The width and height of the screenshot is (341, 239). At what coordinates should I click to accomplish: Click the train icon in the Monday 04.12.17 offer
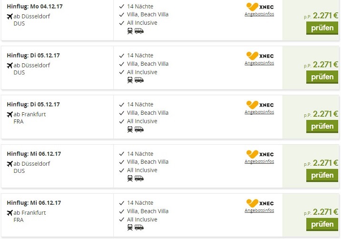pos(130,31)
